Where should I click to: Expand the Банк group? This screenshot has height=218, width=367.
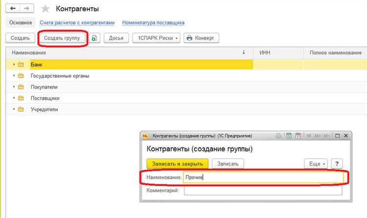[14, 65]
